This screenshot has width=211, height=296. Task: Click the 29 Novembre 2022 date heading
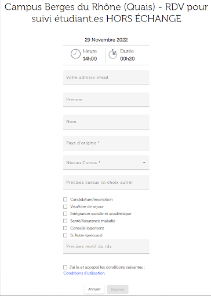[106, 40]
